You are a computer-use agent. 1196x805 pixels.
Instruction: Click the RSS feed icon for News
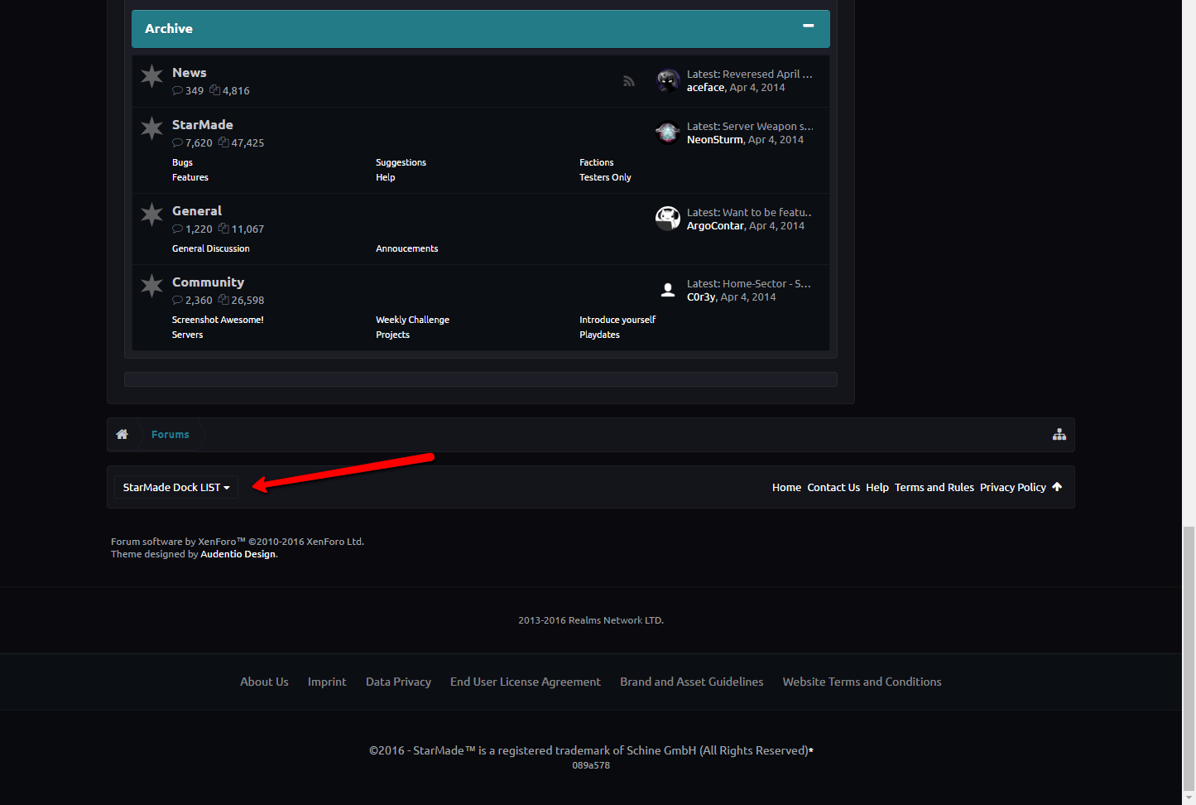click(x=629, y=81)
